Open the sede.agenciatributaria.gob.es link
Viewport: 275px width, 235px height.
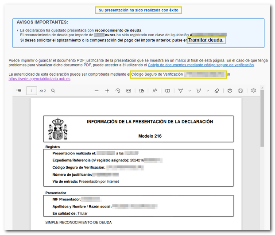pos(39,79)
